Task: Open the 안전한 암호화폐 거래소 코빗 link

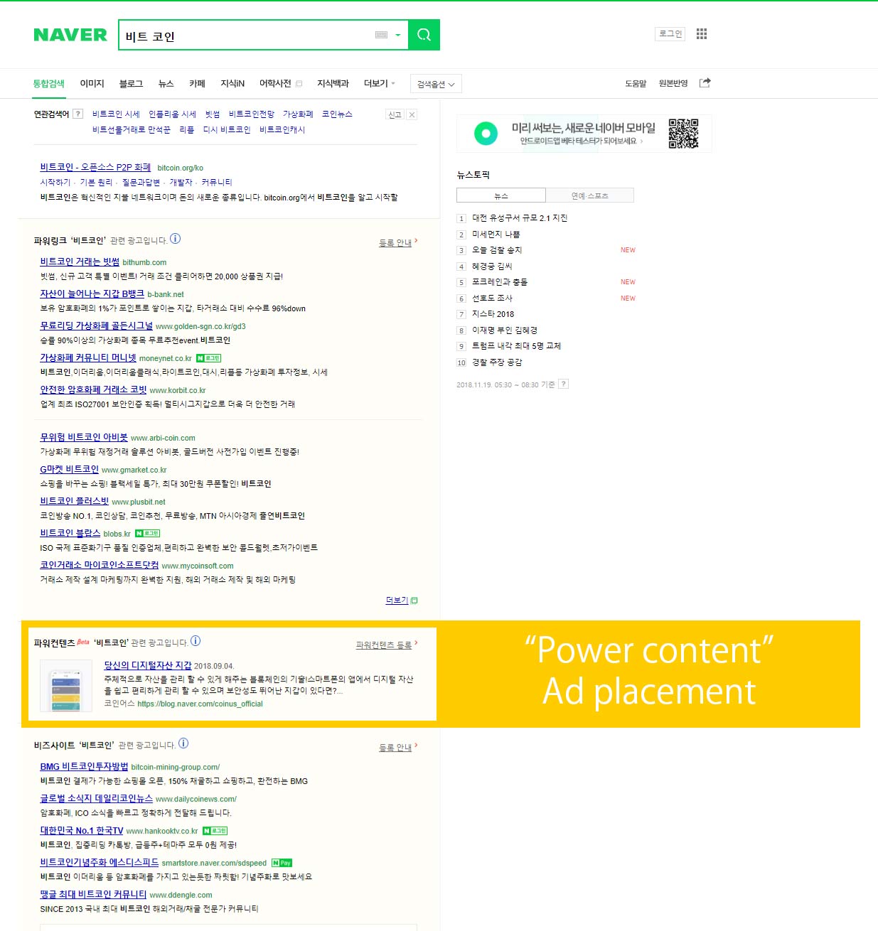Action: tap(93, 390)
